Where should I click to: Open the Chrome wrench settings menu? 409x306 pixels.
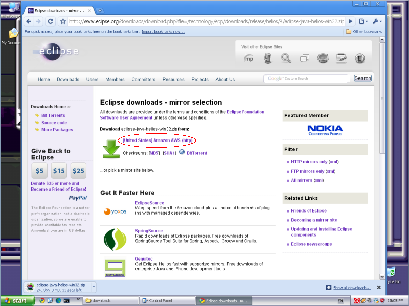click(x=376, y=21)
